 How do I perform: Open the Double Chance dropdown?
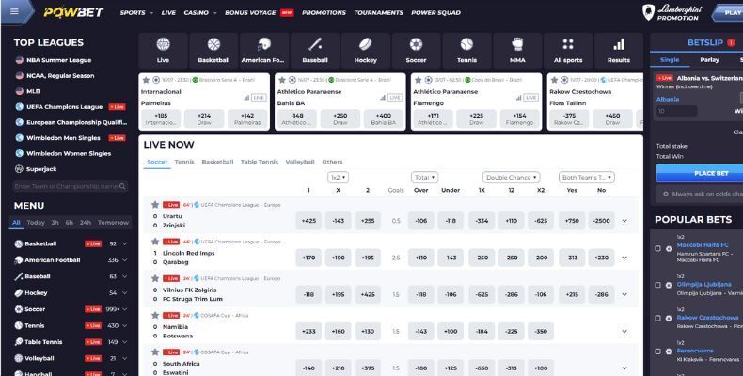pyautogui.click(x=512, y=177)
